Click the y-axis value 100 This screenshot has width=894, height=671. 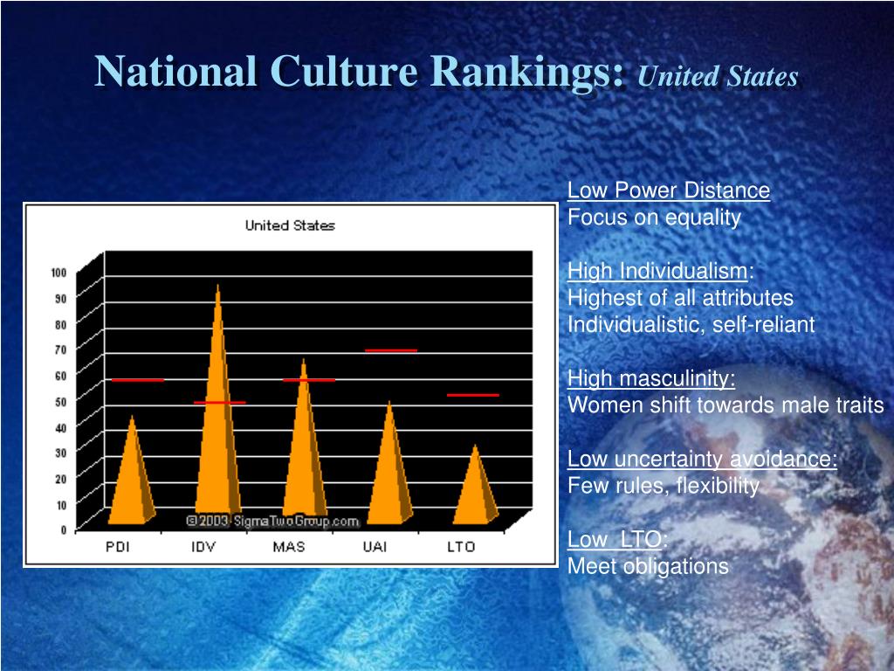point(58,273)
